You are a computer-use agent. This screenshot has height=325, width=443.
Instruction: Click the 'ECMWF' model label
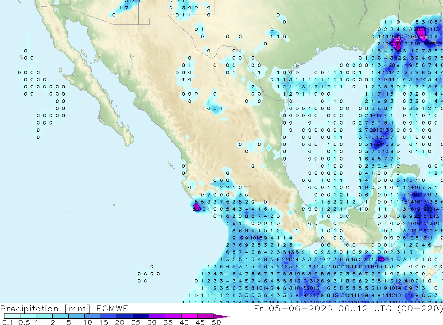click(x=112, y=308)
